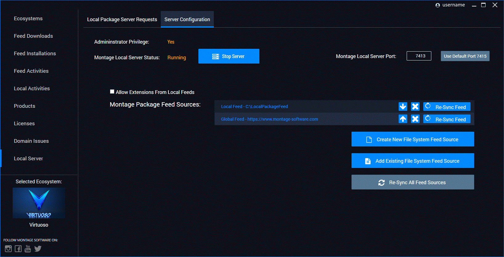The width and height of the screenshot is (504, 257).
Task: Open the YouTube social icon
Action: [x=28, y=249]
